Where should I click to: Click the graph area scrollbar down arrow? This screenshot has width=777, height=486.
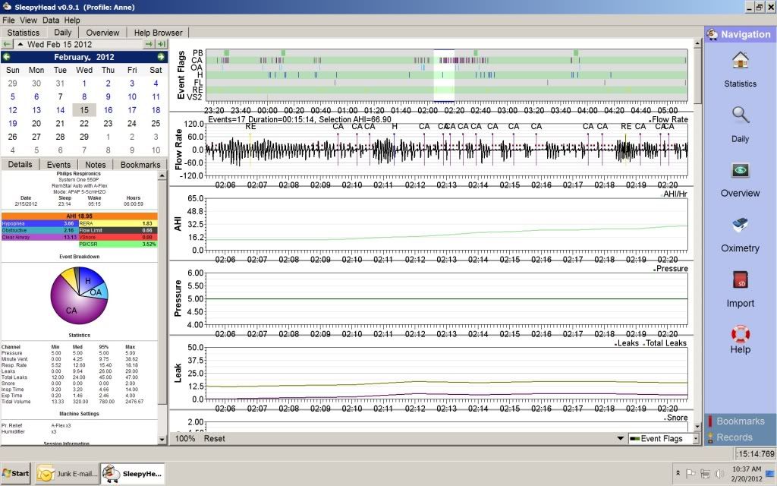[698, 427]
